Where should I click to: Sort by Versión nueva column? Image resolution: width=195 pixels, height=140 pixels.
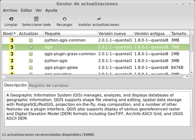coord(115,33)
